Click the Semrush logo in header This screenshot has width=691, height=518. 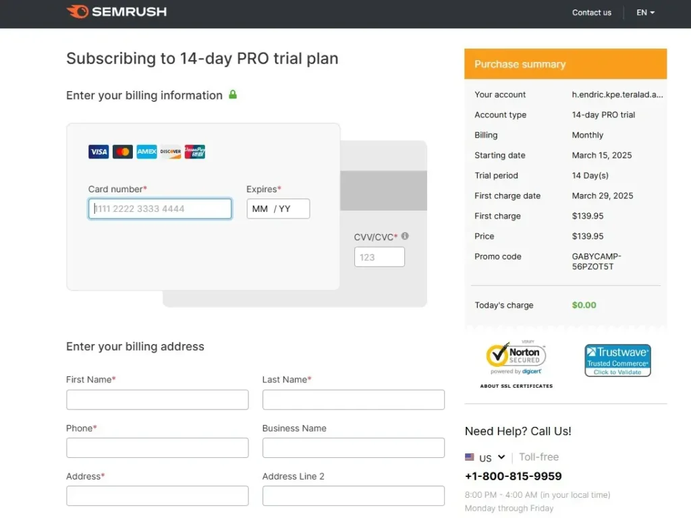116,12
